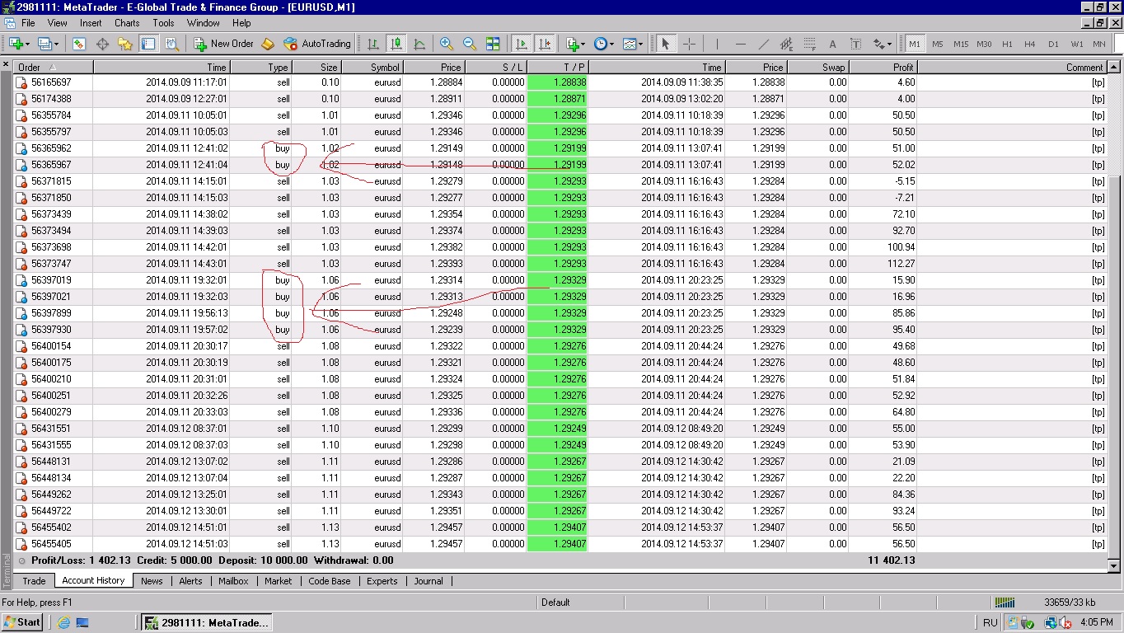Switch to the Trade tab

34,581
